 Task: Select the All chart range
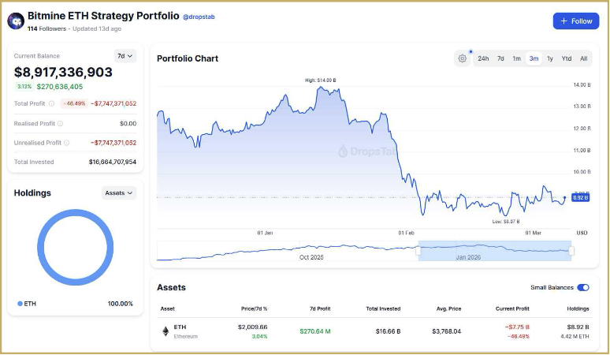(583, 58)
